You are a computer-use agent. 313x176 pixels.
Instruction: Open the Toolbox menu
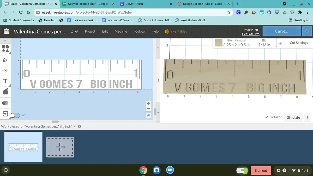139,31
